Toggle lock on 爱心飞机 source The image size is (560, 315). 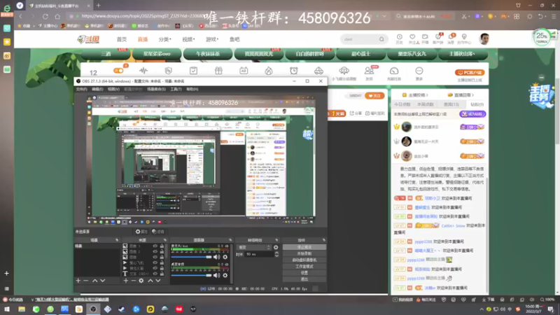(x=162, y=262)
